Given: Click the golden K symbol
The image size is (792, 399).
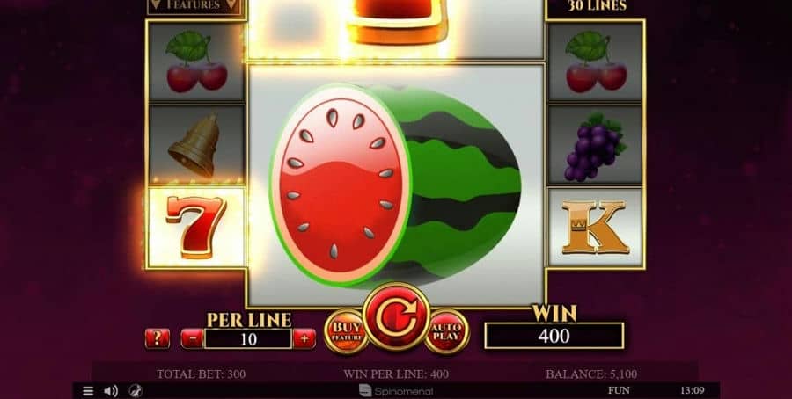Looking at the screenshot, I should point(595,228).
